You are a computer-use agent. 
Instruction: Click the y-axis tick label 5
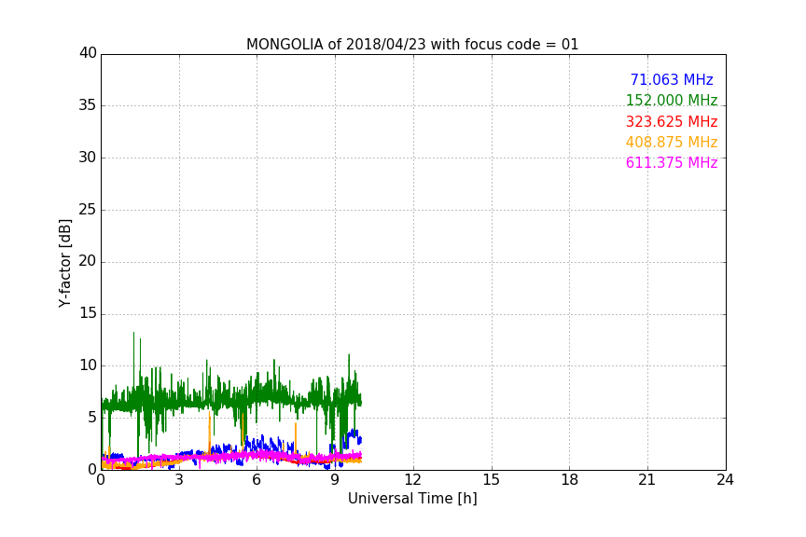pyautogui.click(x=92, y=418)
